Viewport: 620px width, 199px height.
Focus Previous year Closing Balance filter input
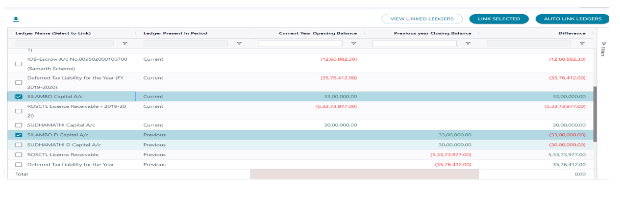(414, 44)
